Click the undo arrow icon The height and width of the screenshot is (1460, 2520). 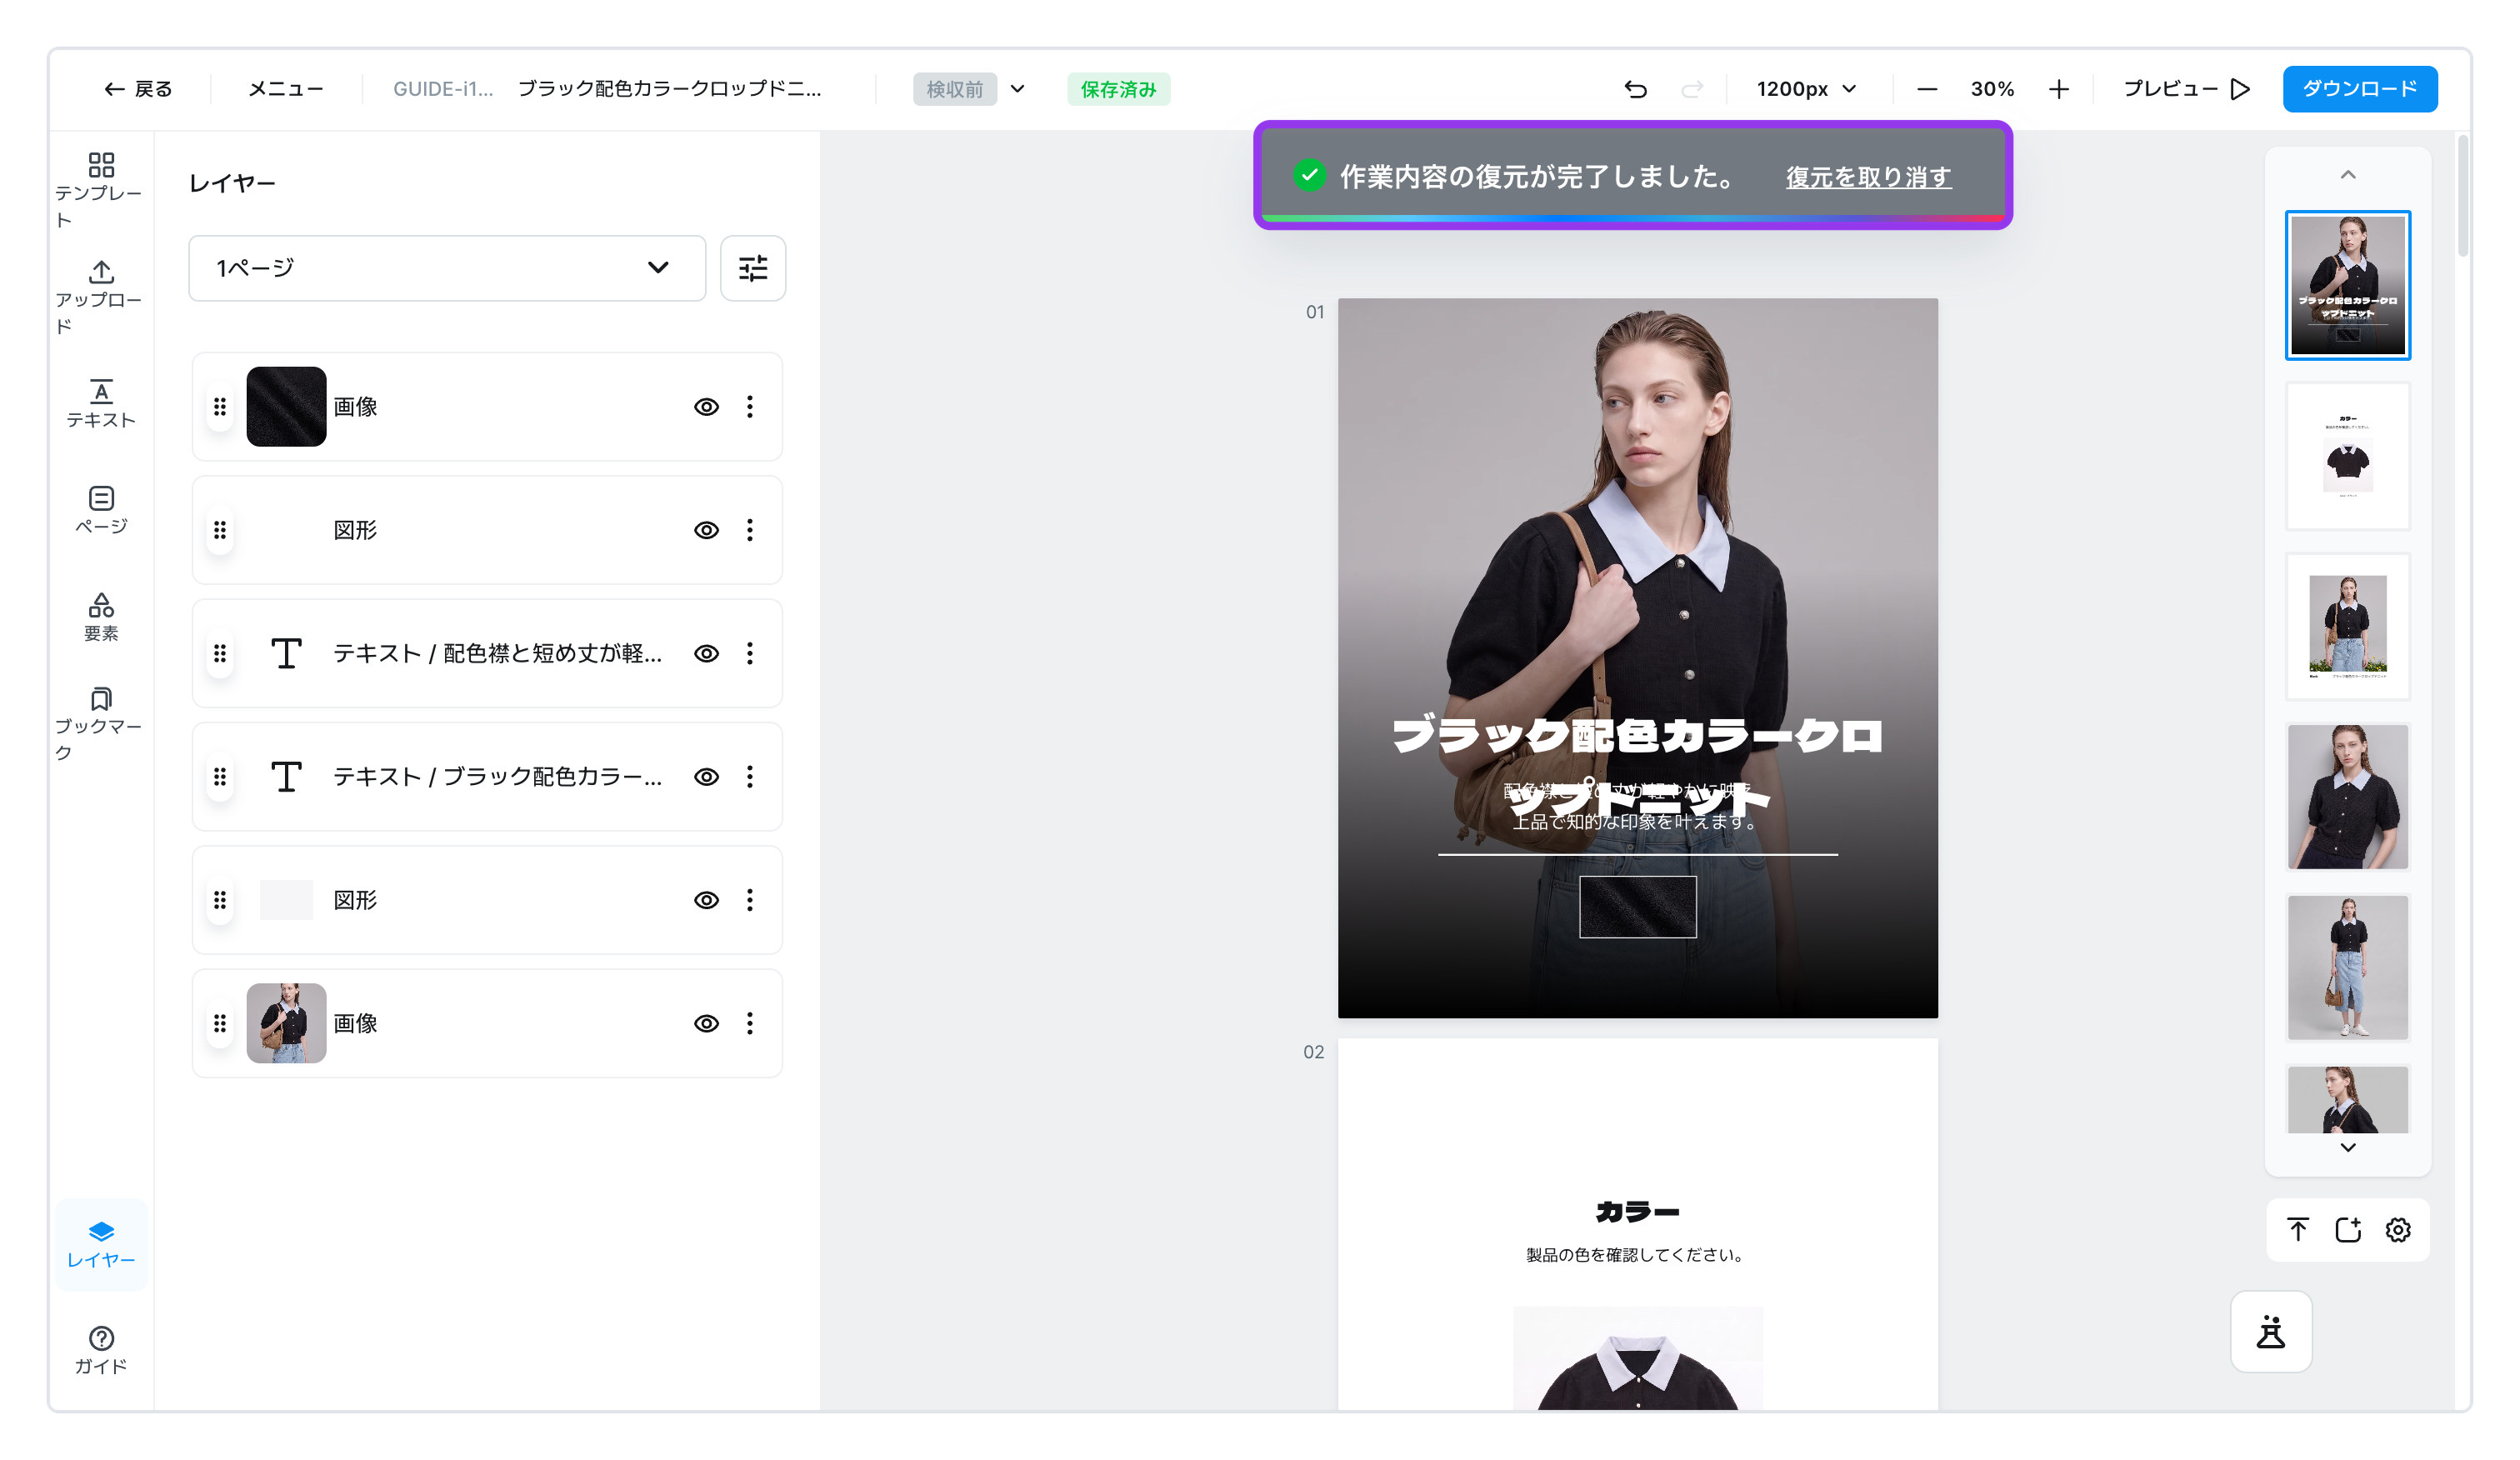coord(1635,89)
